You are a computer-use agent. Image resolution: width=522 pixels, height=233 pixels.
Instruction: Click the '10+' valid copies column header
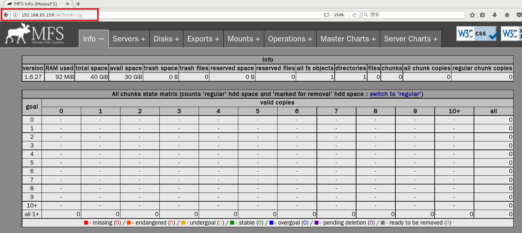[x=454, y=111]
